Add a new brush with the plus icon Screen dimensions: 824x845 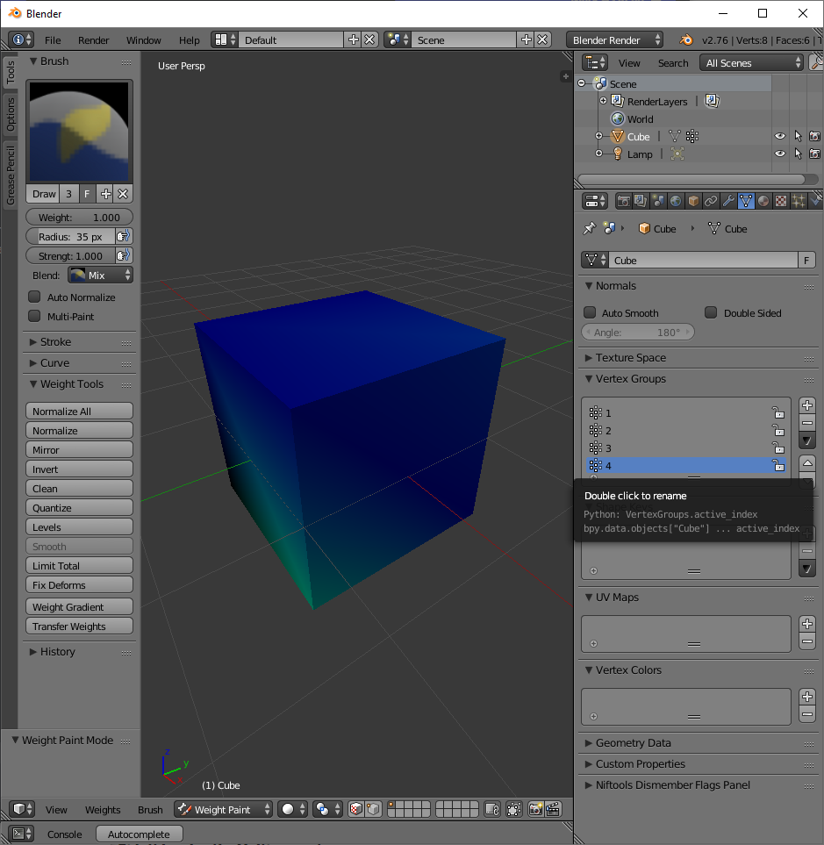coord(106,194)
